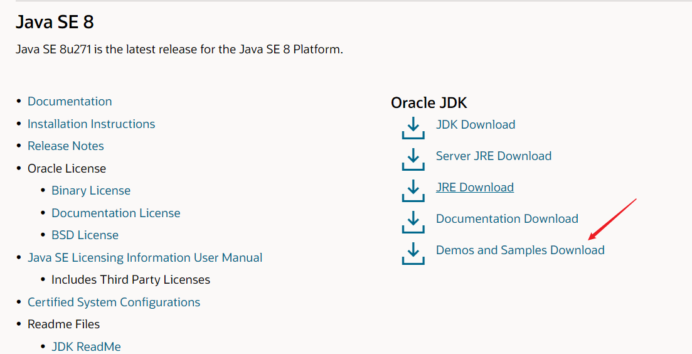The image size is (692, 354).
Task: Click the download icon beside Documentation Download
Action: (x=413, y=222)
